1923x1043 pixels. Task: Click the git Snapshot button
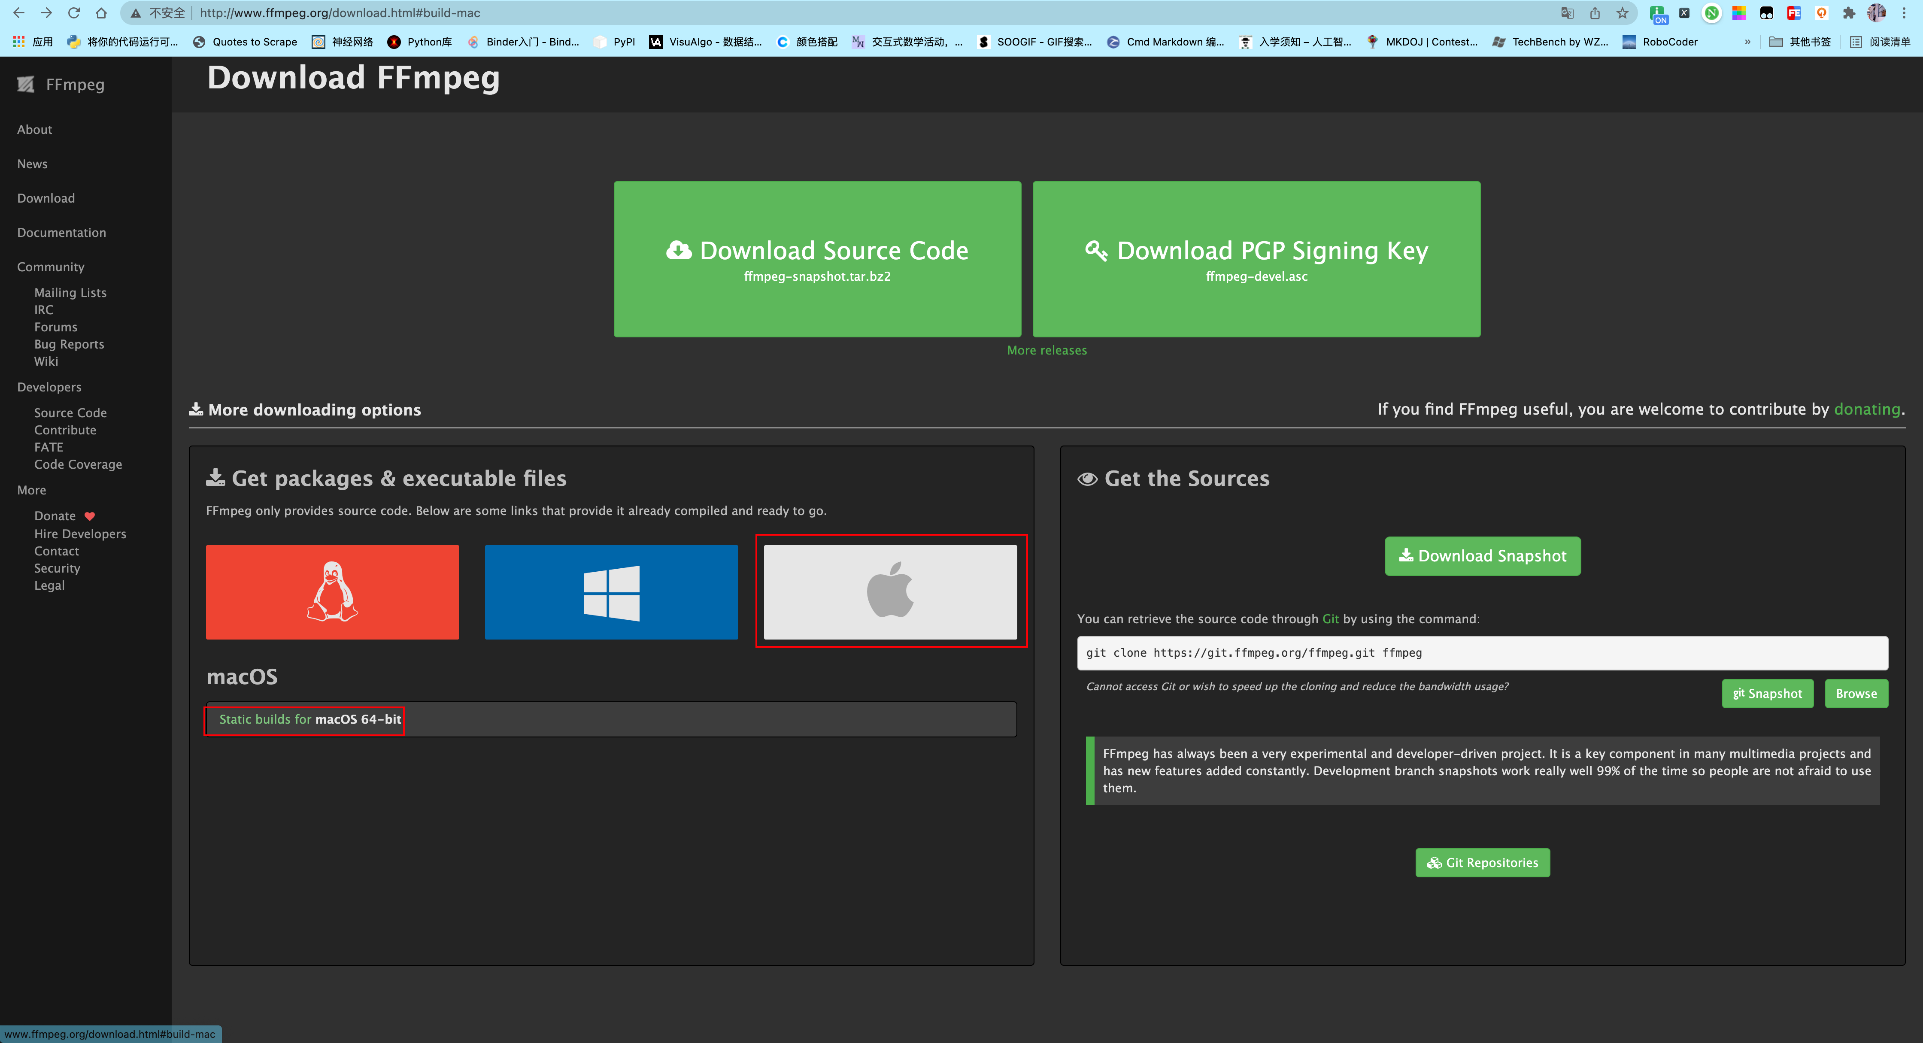(1768, 694)
